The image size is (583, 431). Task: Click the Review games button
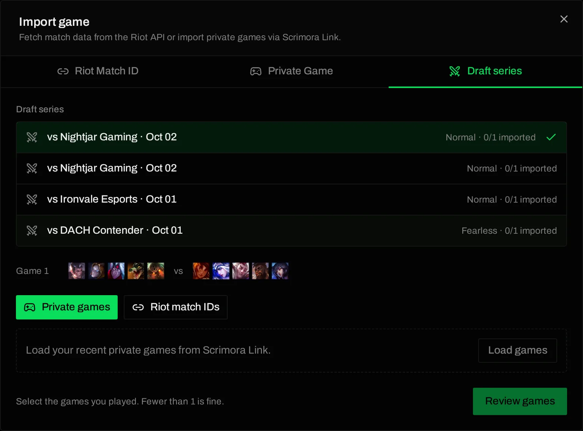(520, 401)
